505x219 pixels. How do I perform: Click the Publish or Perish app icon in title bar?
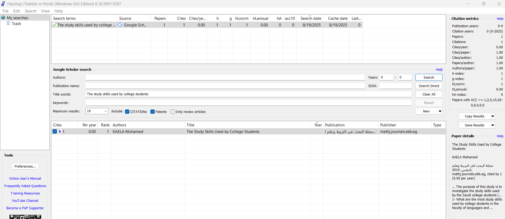(x=3, y=4)
